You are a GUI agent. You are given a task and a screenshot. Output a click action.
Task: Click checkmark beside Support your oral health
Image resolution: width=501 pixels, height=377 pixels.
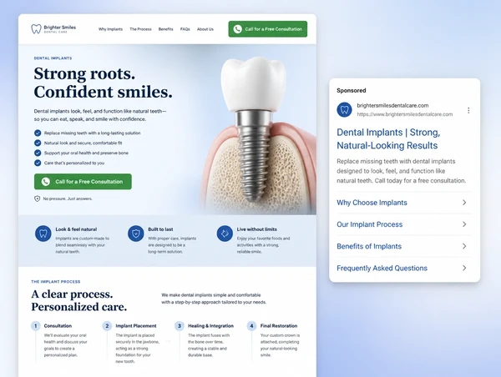pyautogui.click(x=38, y=153)
